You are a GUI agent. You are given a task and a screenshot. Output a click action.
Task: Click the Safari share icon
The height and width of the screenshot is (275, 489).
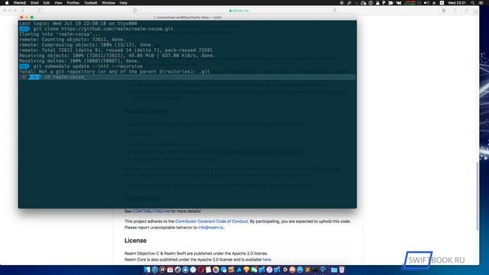tap(455, 10)
